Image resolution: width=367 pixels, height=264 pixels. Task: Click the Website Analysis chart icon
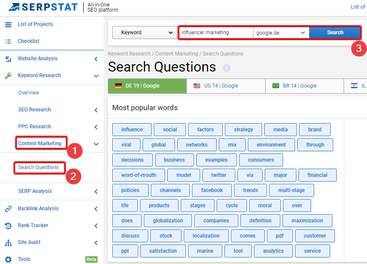8,59
